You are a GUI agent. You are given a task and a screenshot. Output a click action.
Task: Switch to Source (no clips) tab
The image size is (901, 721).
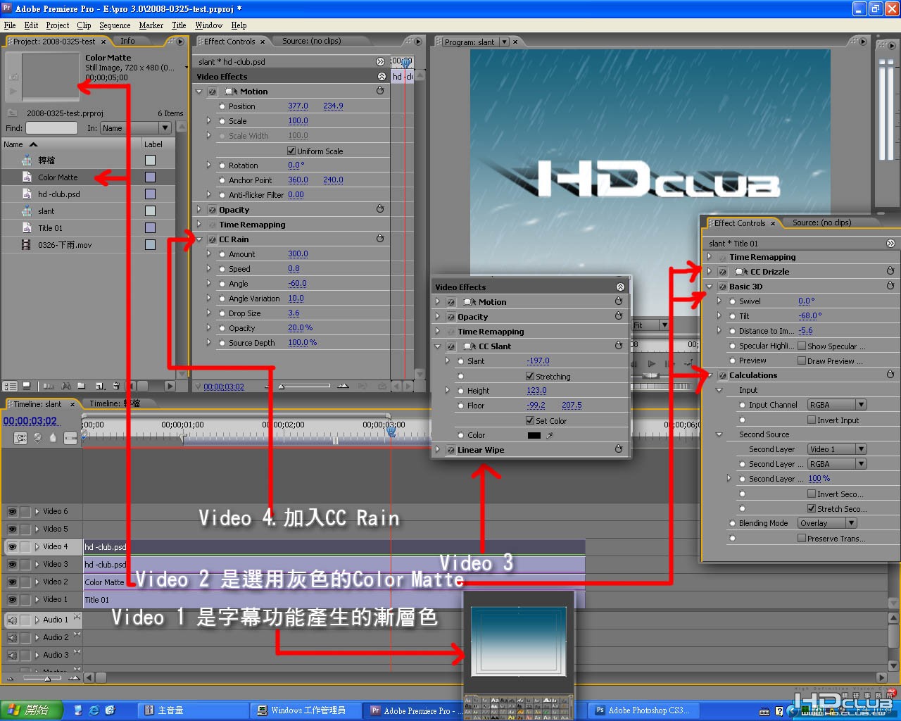[311, 41]
